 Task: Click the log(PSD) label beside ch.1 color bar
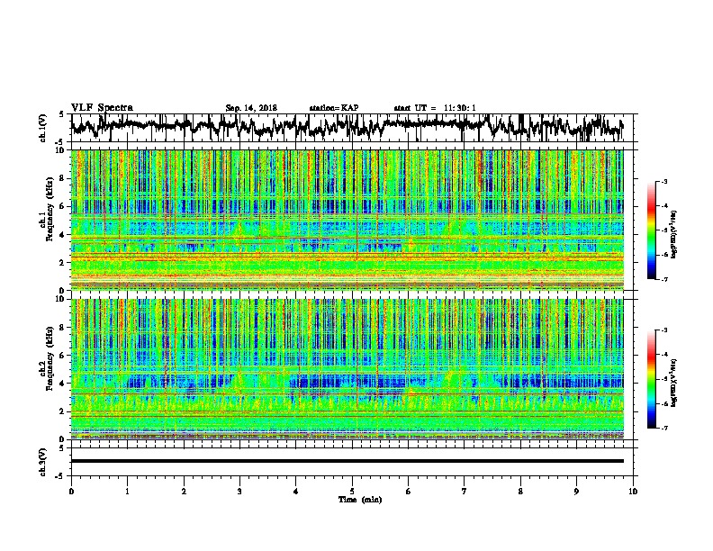pos(674,235)
